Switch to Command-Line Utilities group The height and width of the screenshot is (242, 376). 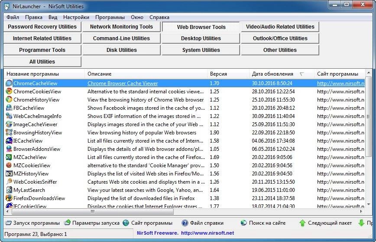(x=121, y=38)
